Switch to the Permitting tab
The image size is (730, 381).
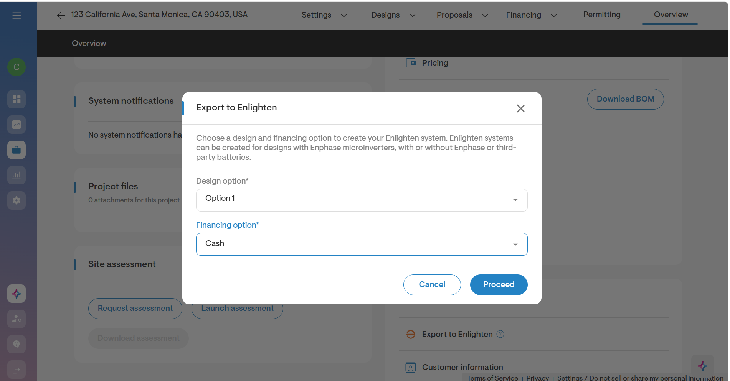pyautogui.click(x=602, y=15)
